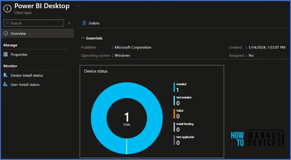Click the Not Installed legend color bar
The image size is (291, 160).
click(x=174, y=100)
